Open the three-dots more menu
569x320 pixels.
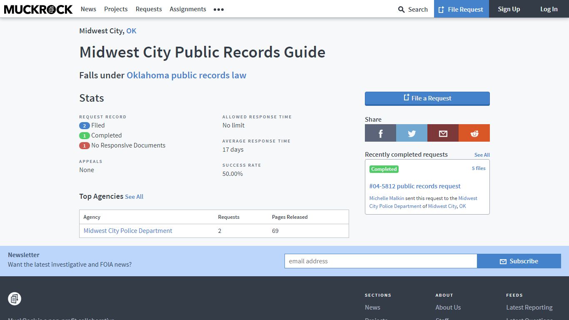point(219,9)
